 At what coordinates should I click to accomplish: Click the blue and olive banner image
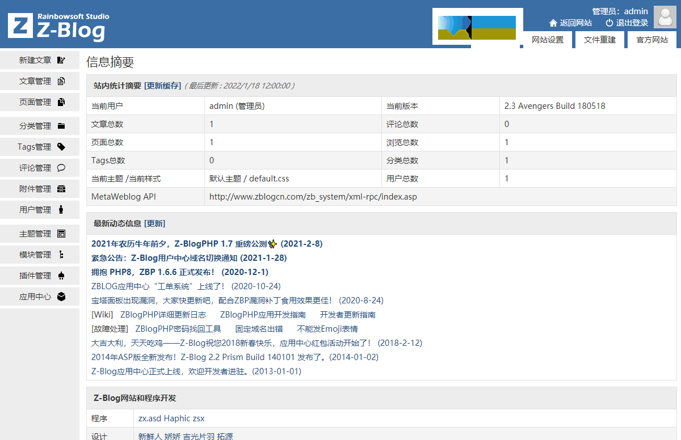pyautogui.click(x=477, y=27)
